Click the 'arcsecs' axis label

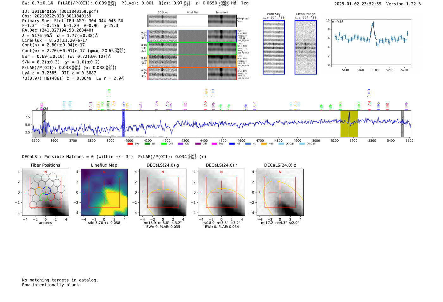46,223
